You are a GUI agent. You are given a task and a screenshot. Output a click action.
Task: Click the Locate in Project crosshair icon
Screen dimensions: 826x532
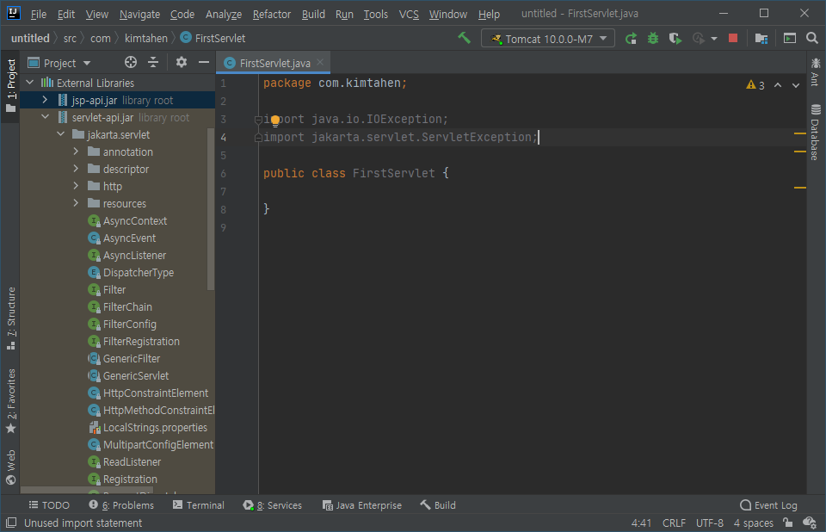pyautogui.click(x=131, y=62)
